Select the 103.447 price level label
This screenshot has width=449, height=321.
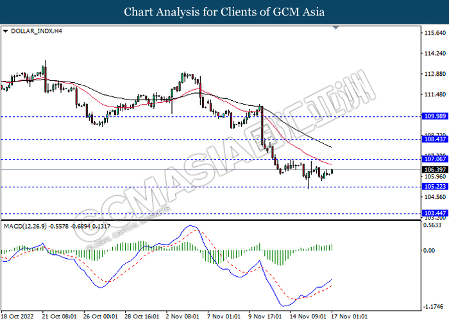(435, 213)
